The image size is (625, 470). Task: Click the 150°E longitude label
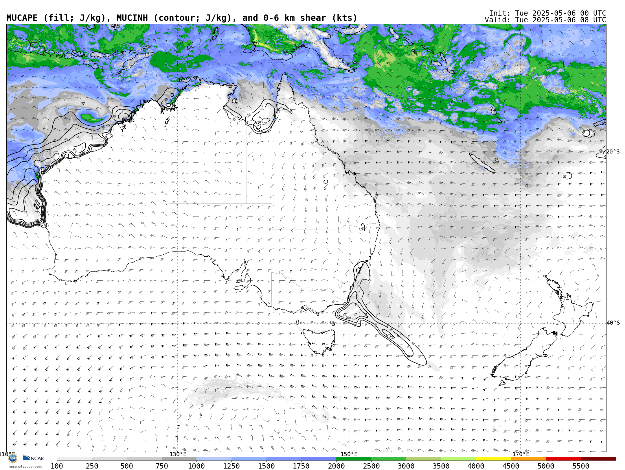[349, 454]
